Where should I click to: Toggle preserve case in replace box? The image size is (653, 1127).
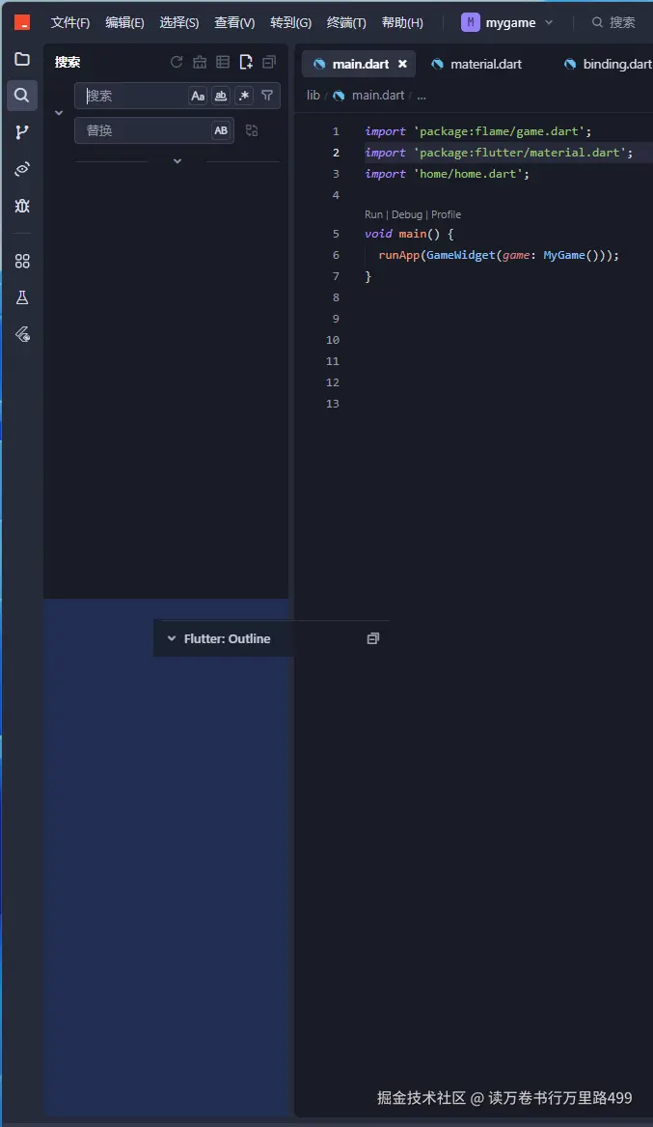coord(221,130)
